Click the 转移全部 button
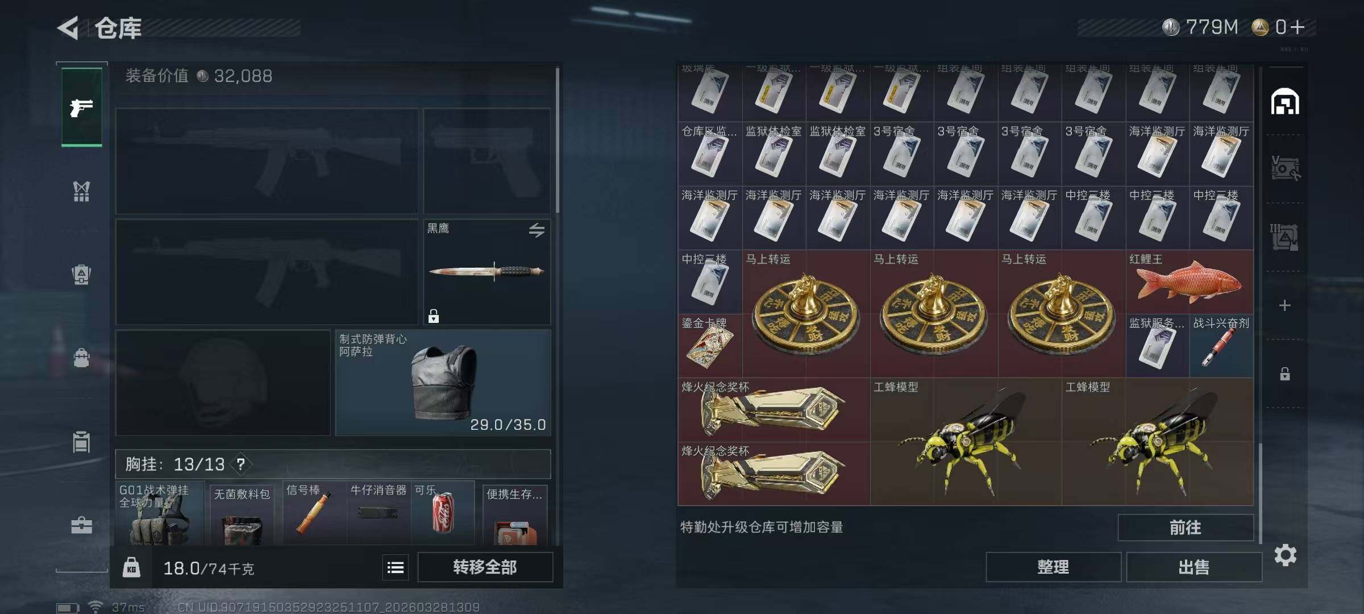 pos(485,567)
